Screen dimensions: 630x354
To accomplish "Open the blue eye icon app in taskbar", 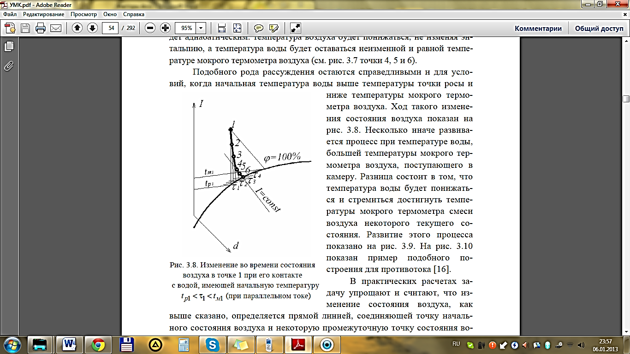I will coord(327,344).
